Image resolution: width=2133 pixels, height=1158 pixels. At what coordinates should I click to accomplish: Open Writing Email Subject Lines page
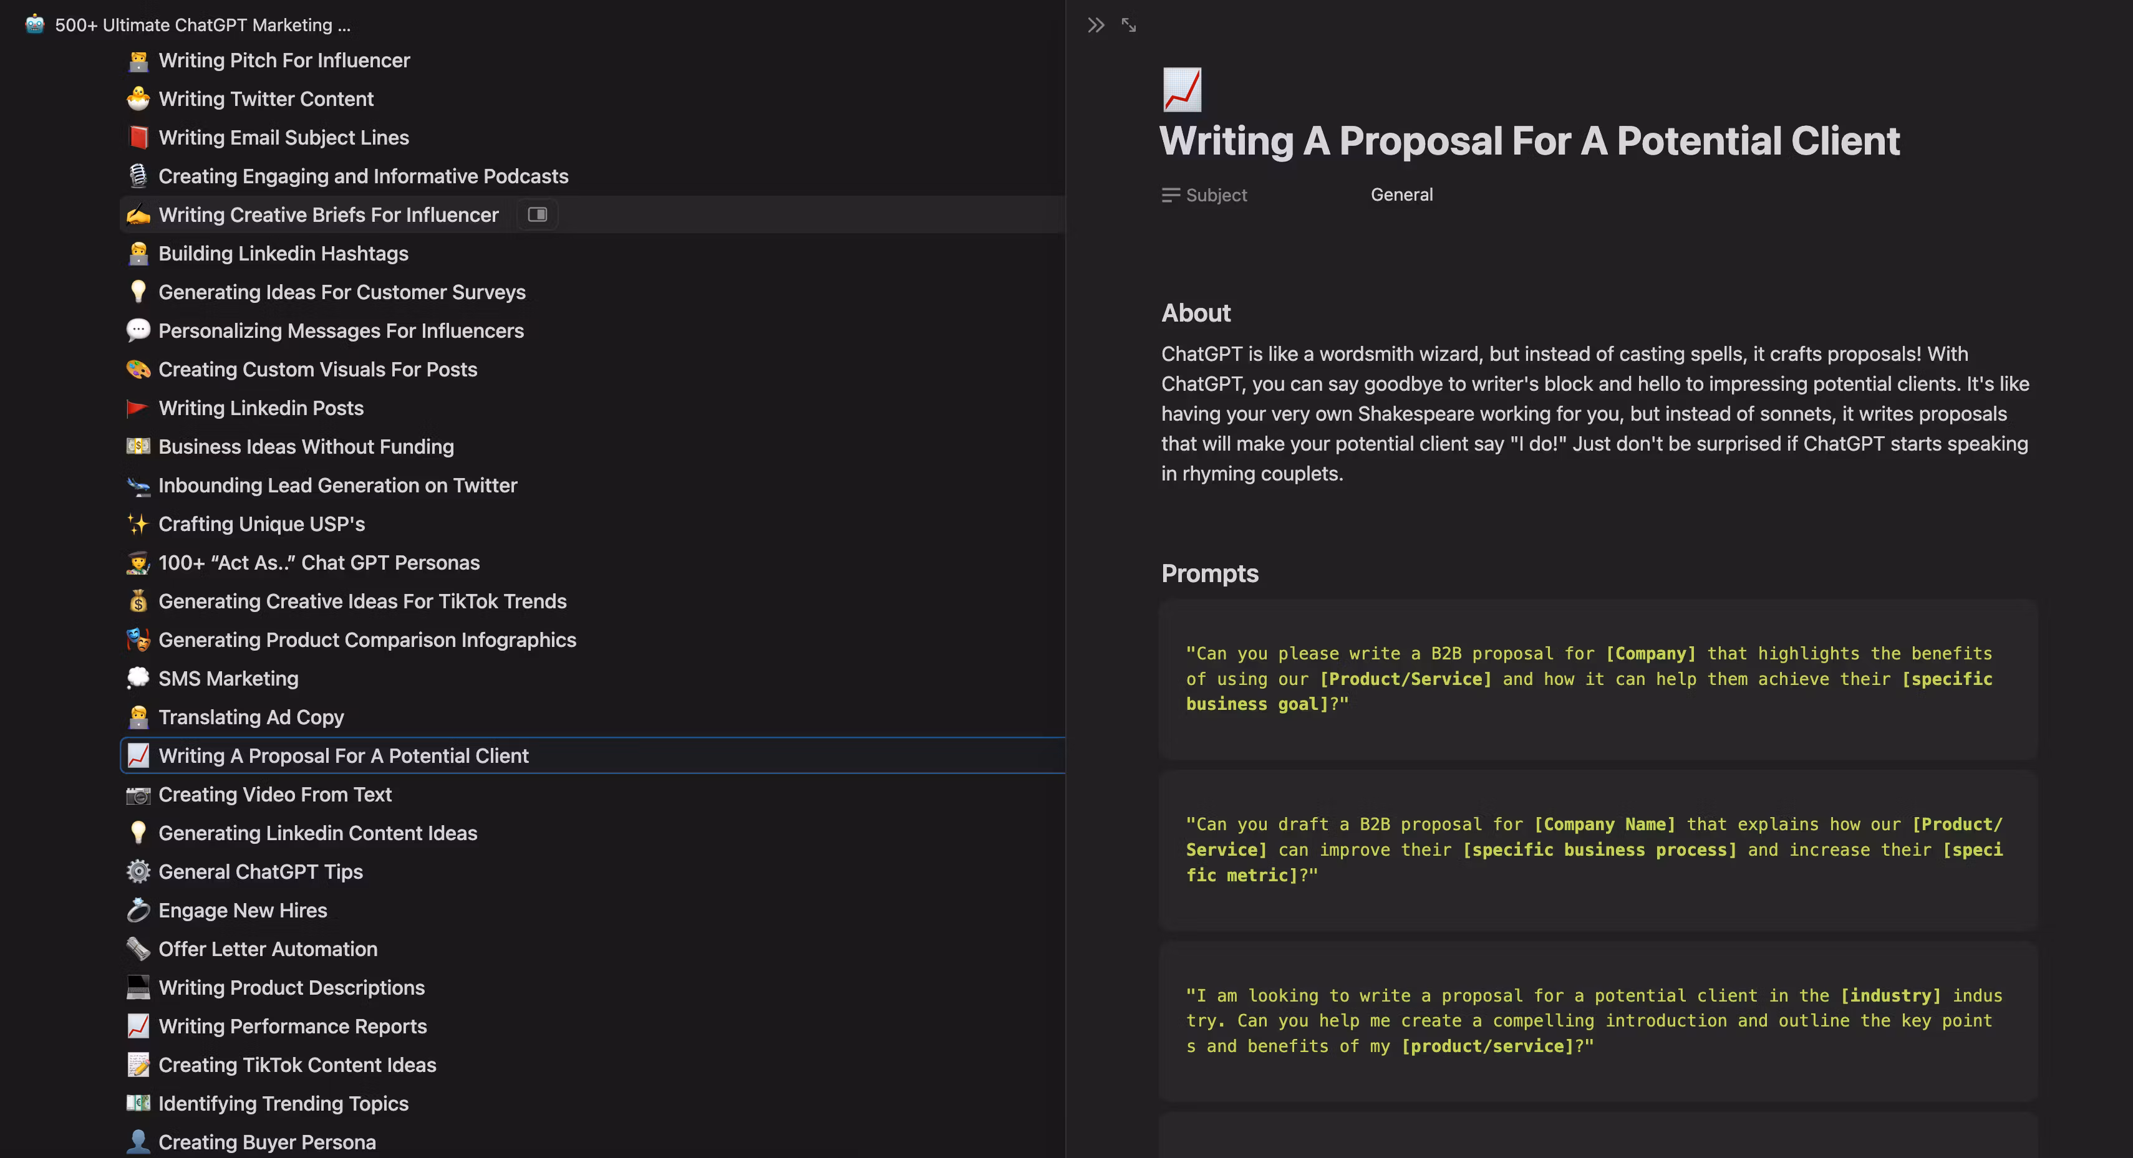point(283,137)
